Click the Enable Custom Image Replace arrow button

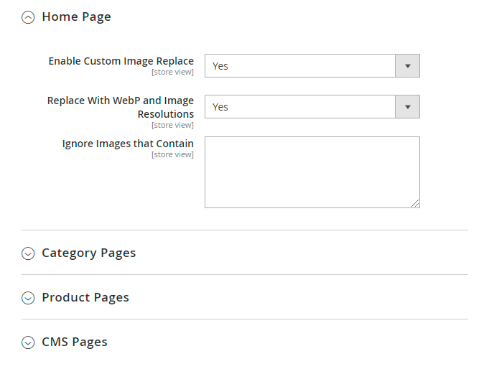pyautogui.click(x=407, y=66)
